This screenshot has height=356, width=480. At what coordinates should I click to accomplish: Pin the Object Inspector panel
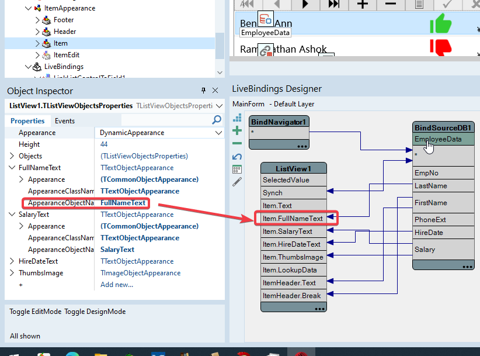(203, 91)
